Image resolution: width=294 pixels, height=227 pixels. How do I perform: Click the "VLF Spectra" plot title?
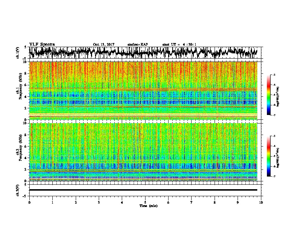tap(42, 44)
